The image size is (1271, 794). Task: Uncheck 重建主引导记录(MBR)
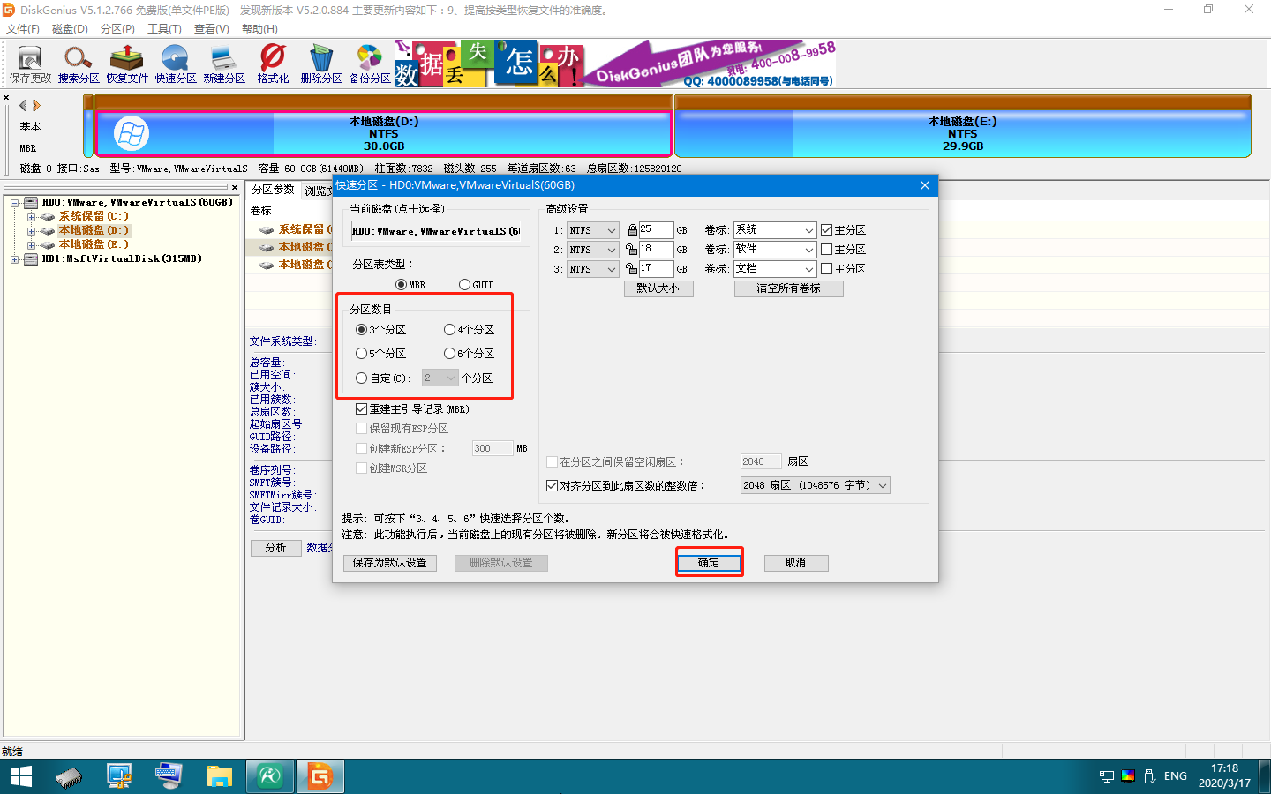[361, 408]
